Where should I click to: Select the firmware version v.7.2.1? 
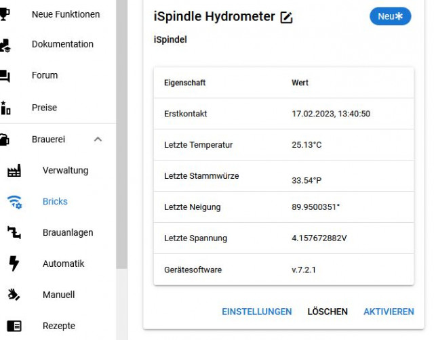[304, 270]
